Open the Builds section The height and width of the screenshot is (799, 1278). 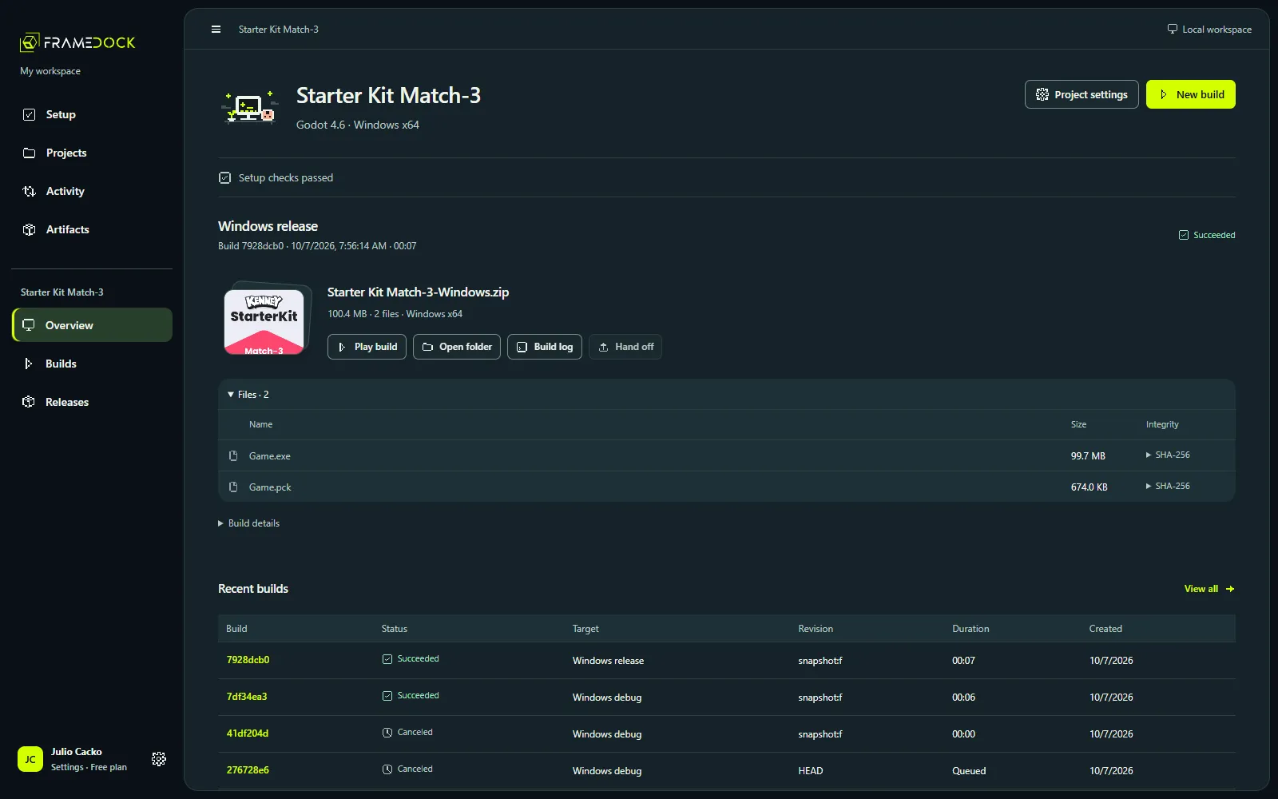92,364
